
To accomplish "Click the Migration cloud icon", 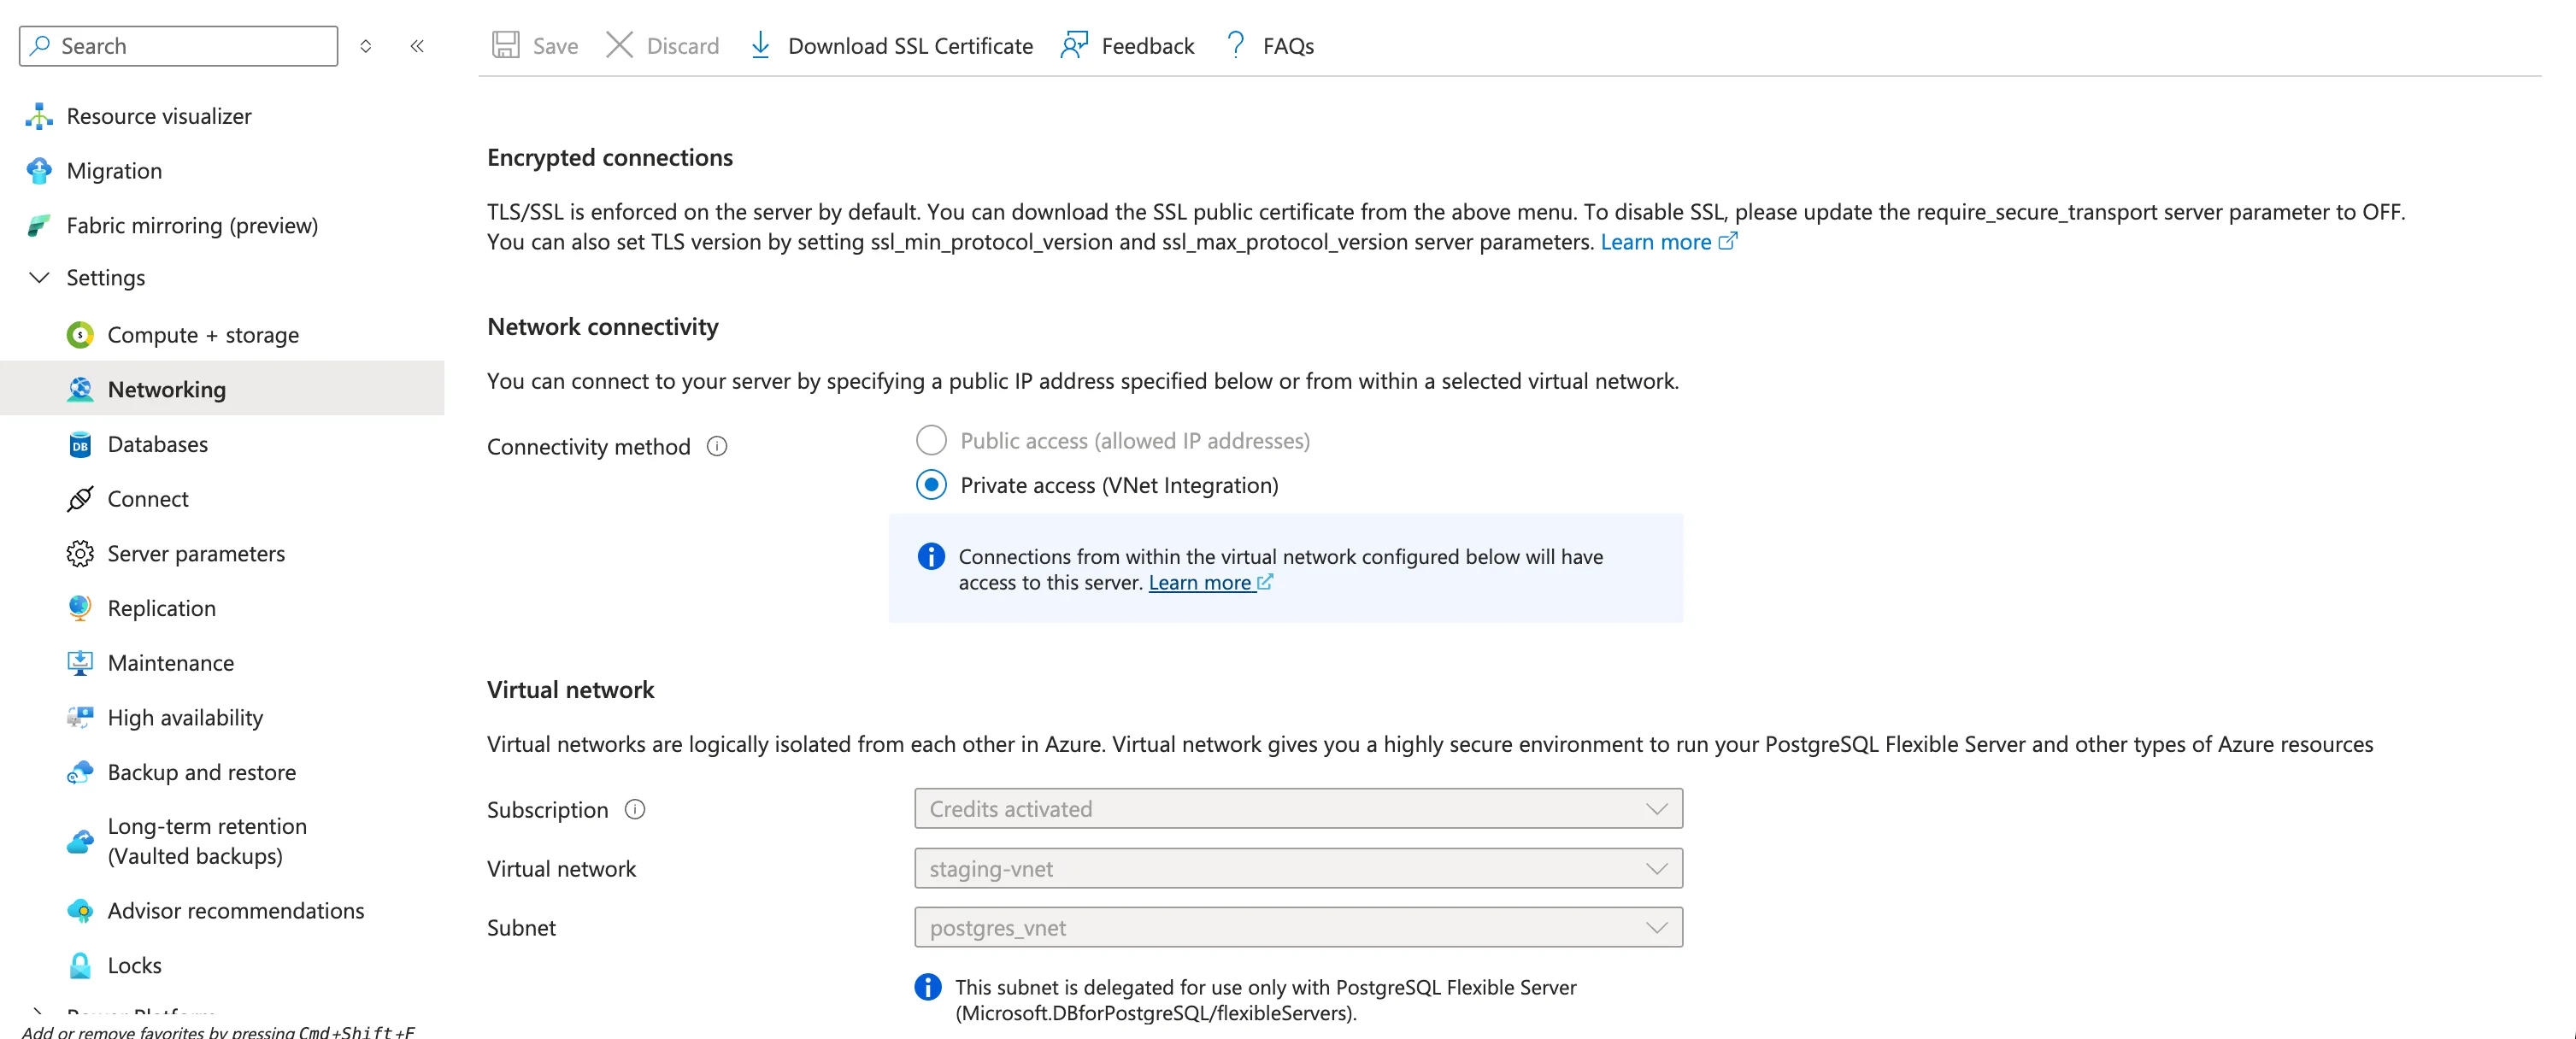I will click(x=39, y=171).
